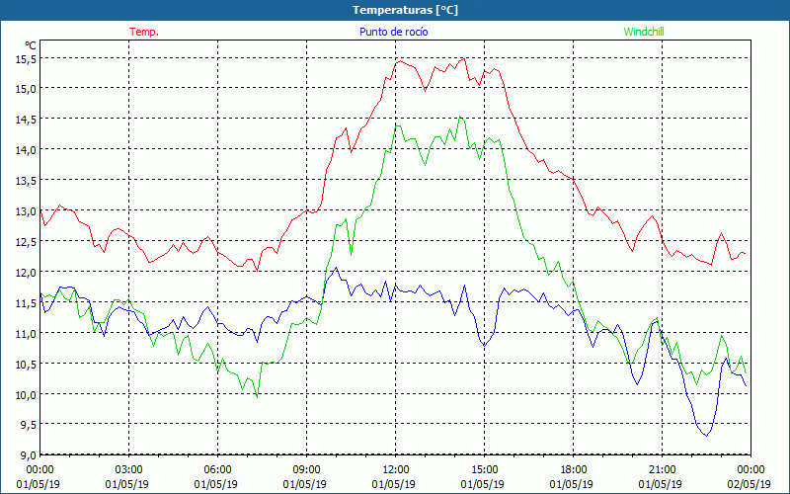The image size is (790, 494).
Task: Click the 11,5 value on the y-axis
Action: click(x=27, y=303)
